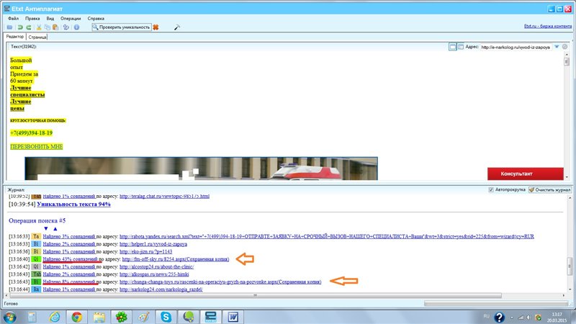576x324 pixels.
Task: Click the Cut scissors icon
Action: [x=39, y=27]
